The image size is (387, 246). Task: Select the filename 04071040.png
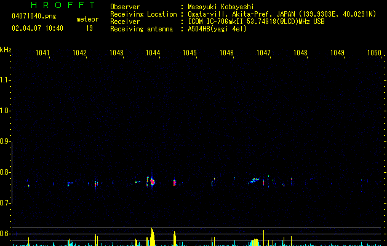(x=34, y=16)
